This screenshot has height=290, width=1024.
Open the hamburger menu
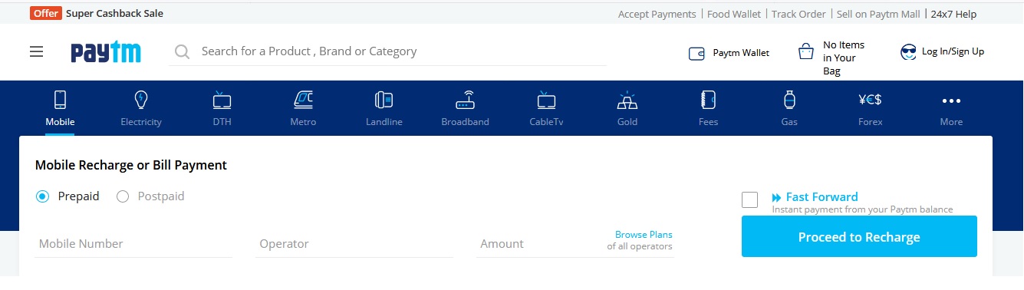pyautogui.click(x=37, y=52)
